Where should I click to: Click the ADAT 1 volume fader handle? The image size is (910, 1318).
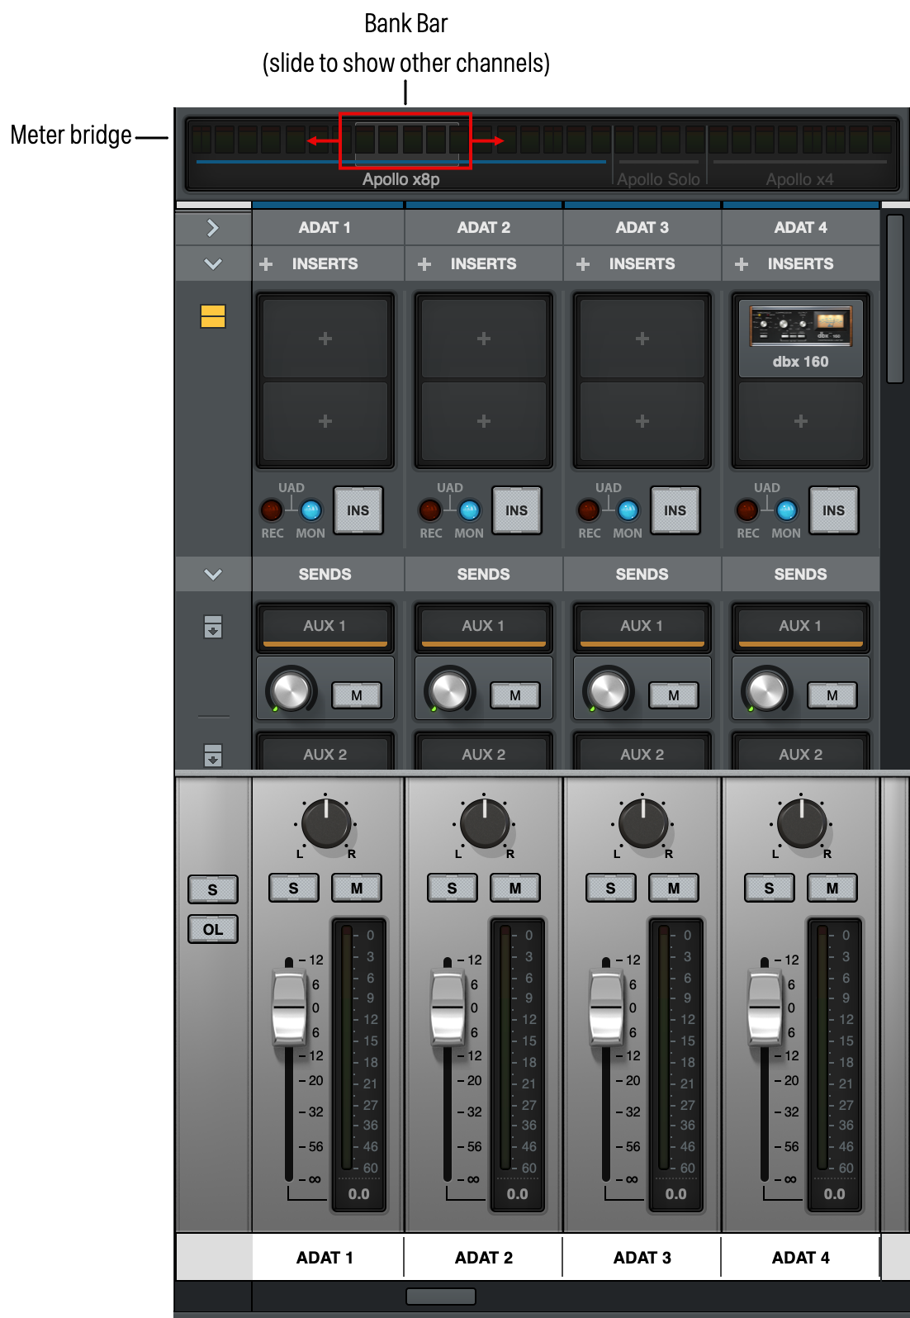(x=289, y=1007)
